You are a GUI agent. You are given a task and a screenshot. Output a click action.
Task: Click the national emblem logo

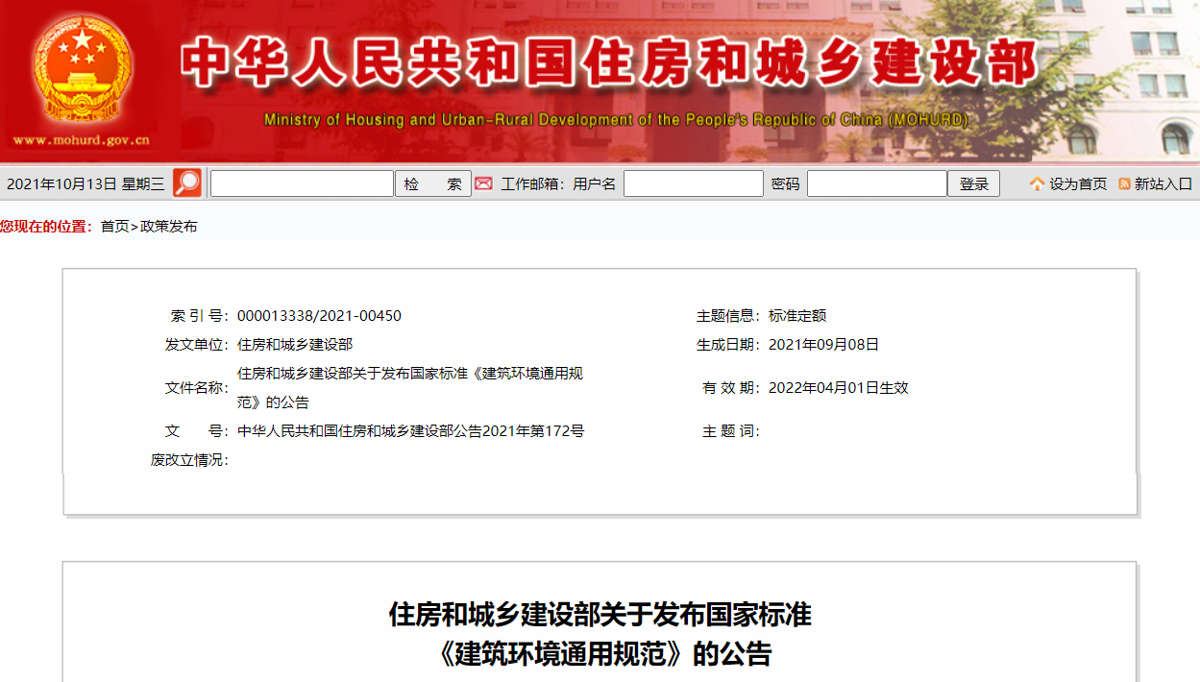(x=81, y=69)
